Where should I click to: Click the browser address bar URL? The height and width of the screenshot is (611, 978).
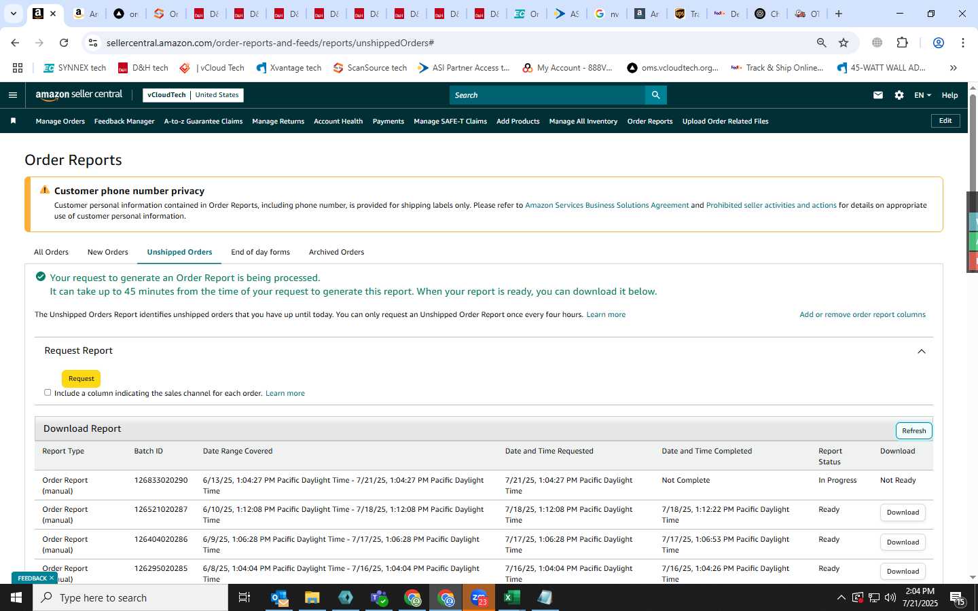[270, 43]
